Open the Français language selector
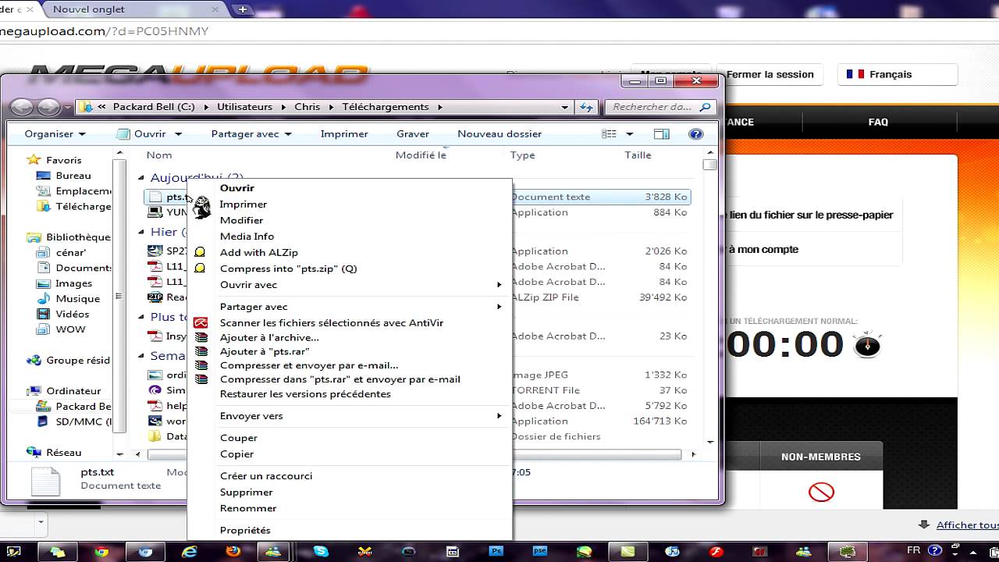 (x=897, y=75)
